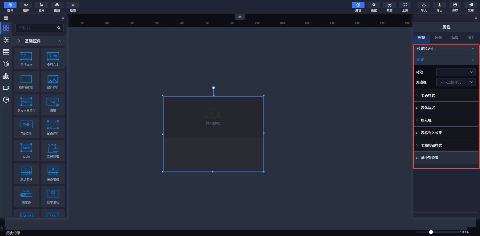Image resolution: width=480 pixels, height=236 pixels.
Task: Click the Fullscreen (全屏) toolbar icon
Action: click(x=405, y=7)
